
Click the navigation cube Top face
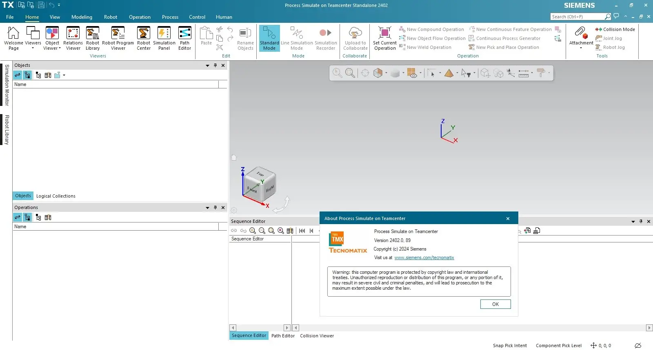(x=260, y=174)
